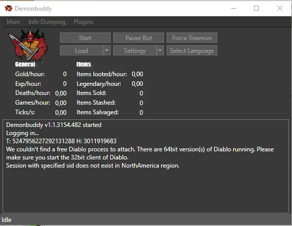The width and height of the screenshot is (292, 226).
Task: Expand the Settings dropdown arrow
Action: click(x=160, y=50)
